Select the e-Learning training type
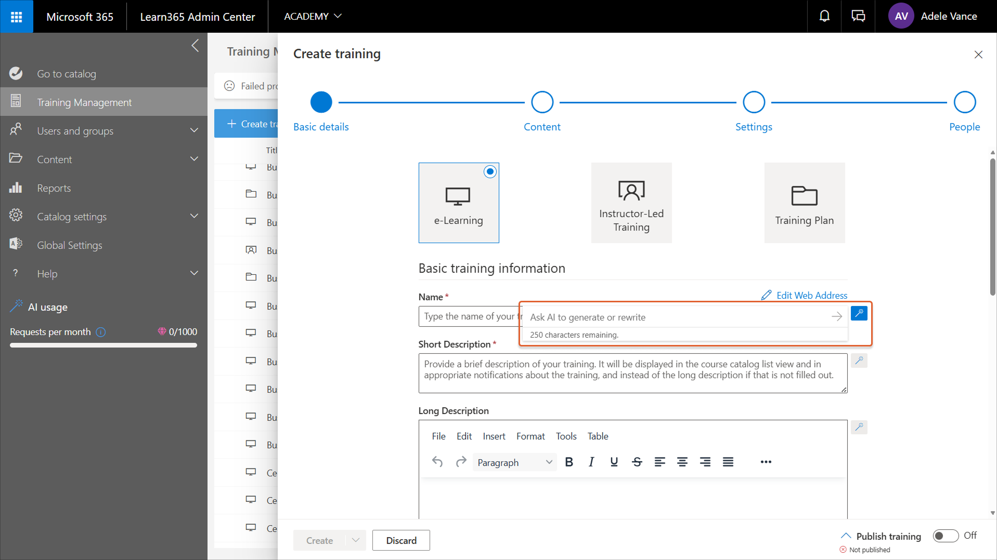Viewport: 997px width, 560px height. point(458,203)
